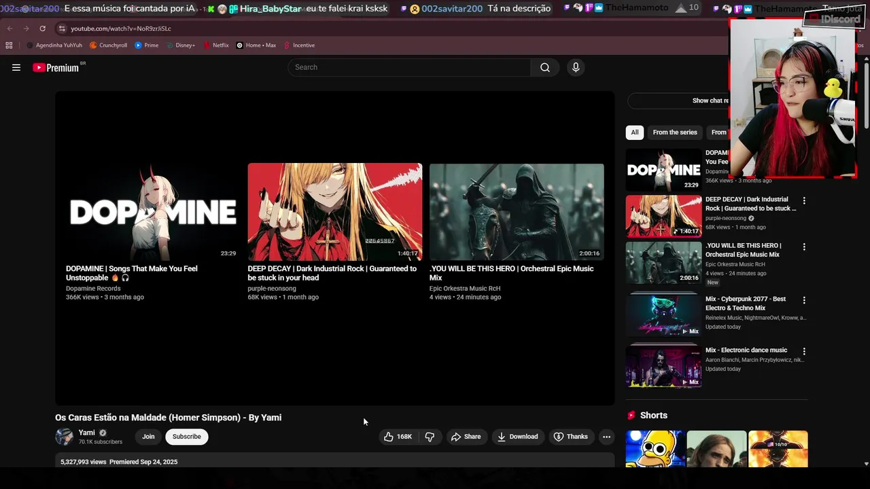This screenshot has height=489, width=870.
Task: Open YOU WILL BE THIS HERO sidebar thumbnail
Action: coord(663,262)
